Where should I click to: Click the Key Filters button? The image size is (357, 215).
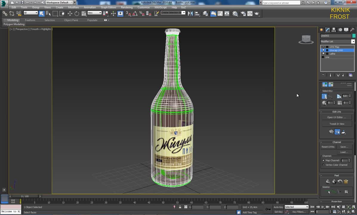point(299,212)
